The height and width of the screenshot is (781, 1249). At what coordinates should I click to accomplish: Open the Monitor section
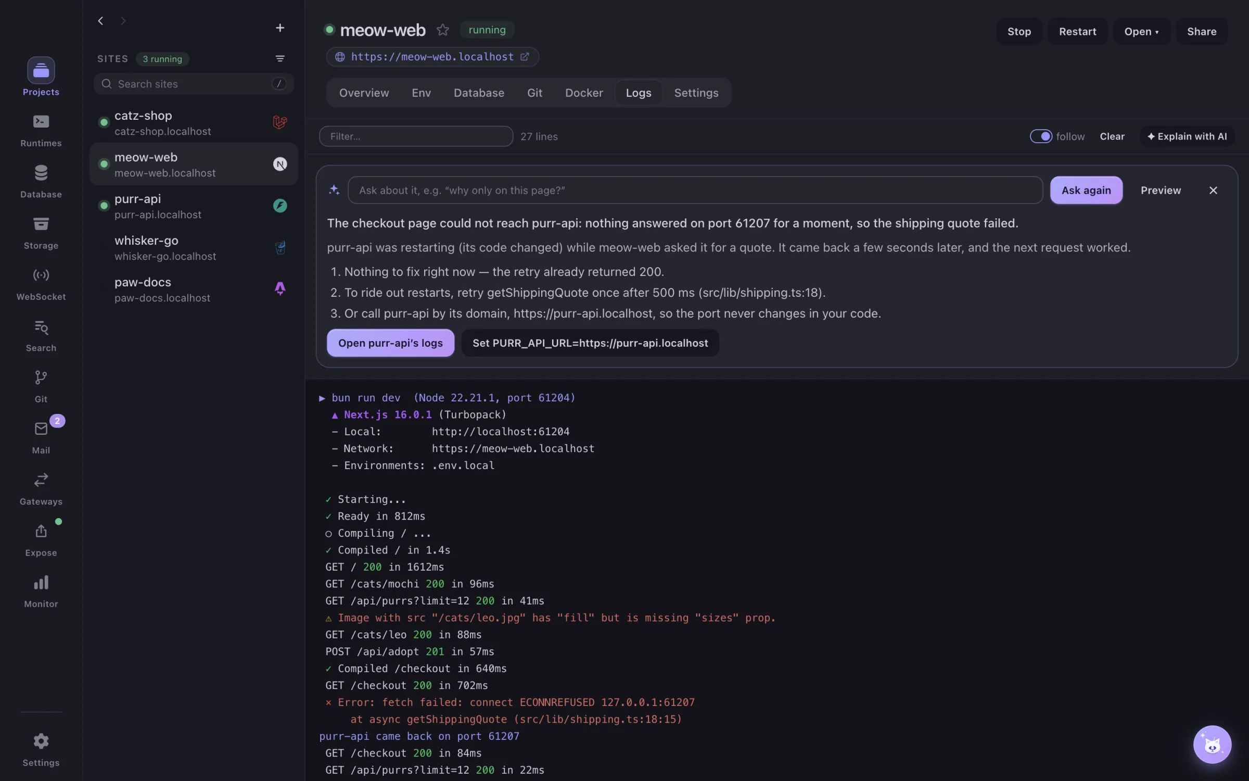[x=41, y=591]
